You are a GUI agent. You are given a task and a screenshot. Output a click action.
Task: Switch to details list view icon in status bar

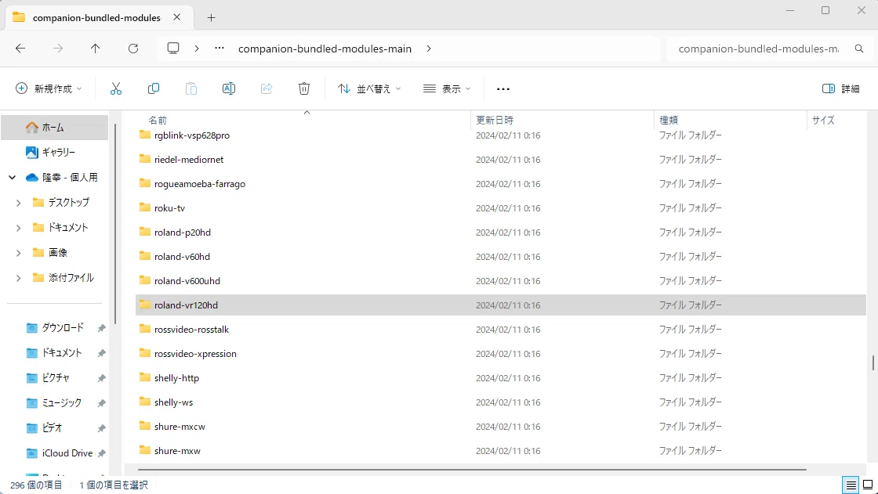tap(851, 485)
